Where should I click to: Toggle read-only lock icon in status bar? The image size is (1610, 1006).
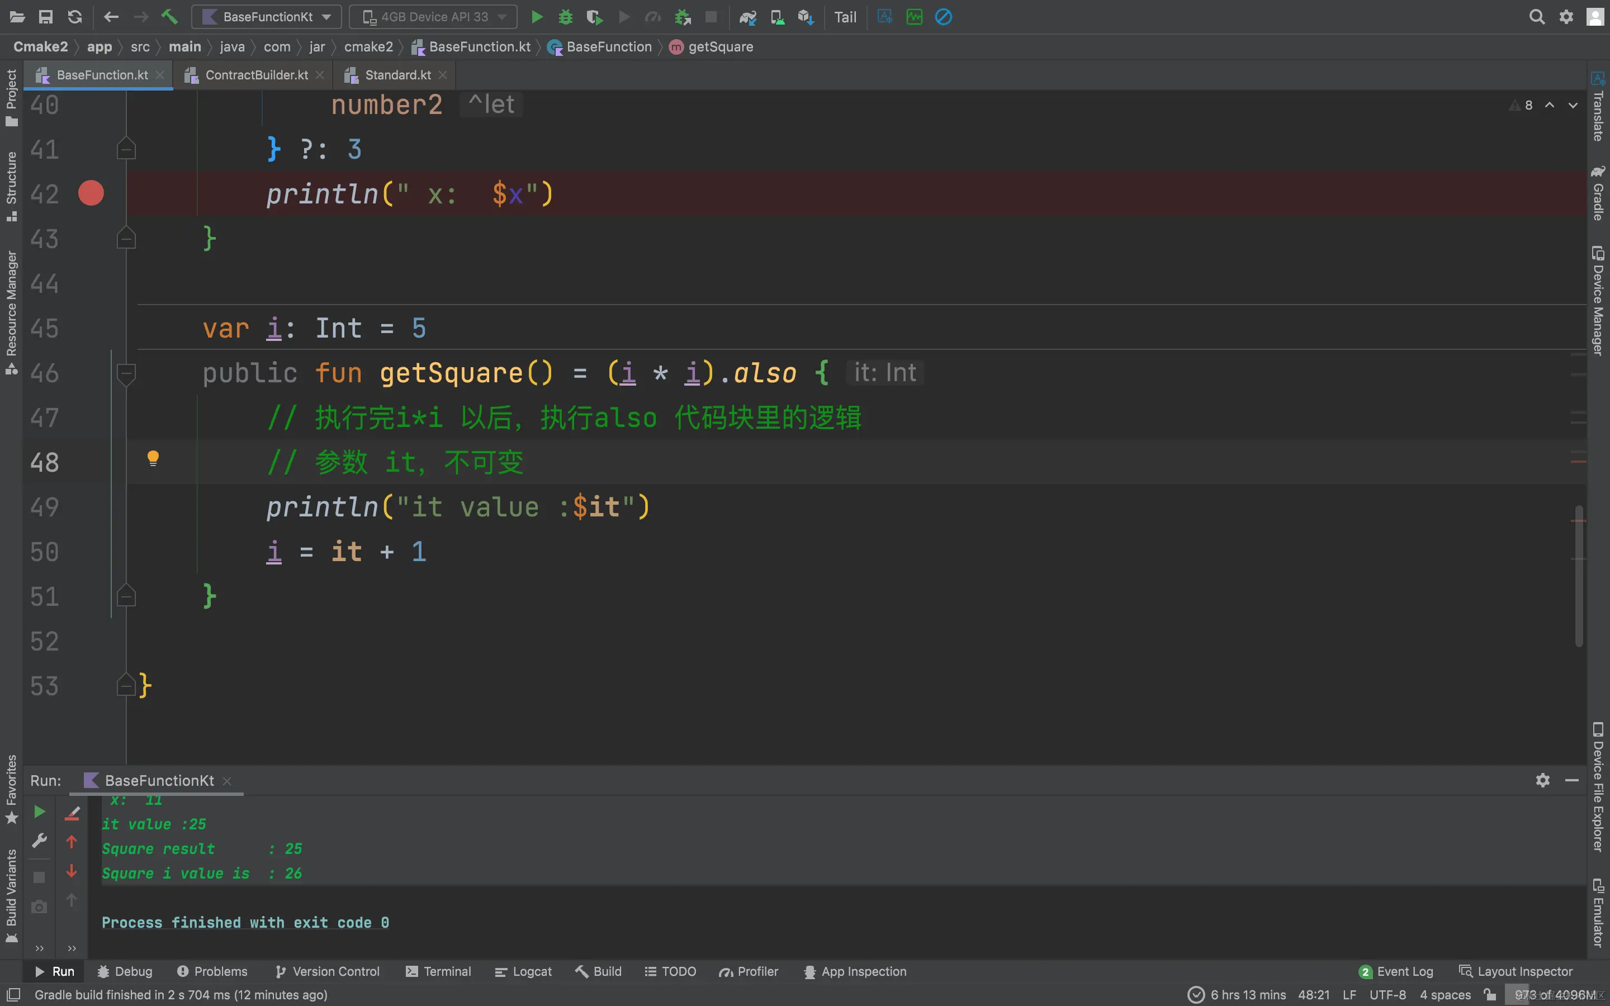(x=1490, y=995)
